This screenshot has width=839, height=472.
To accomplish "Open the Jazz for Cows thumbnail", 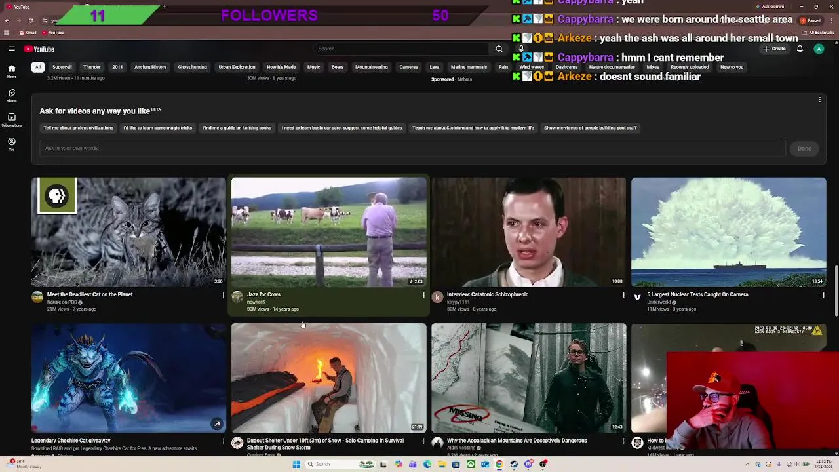I will 328,232.
